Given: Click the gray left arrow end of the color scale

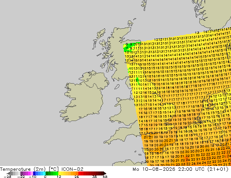Looking at the screenshot, I should (x=8, y=173).
